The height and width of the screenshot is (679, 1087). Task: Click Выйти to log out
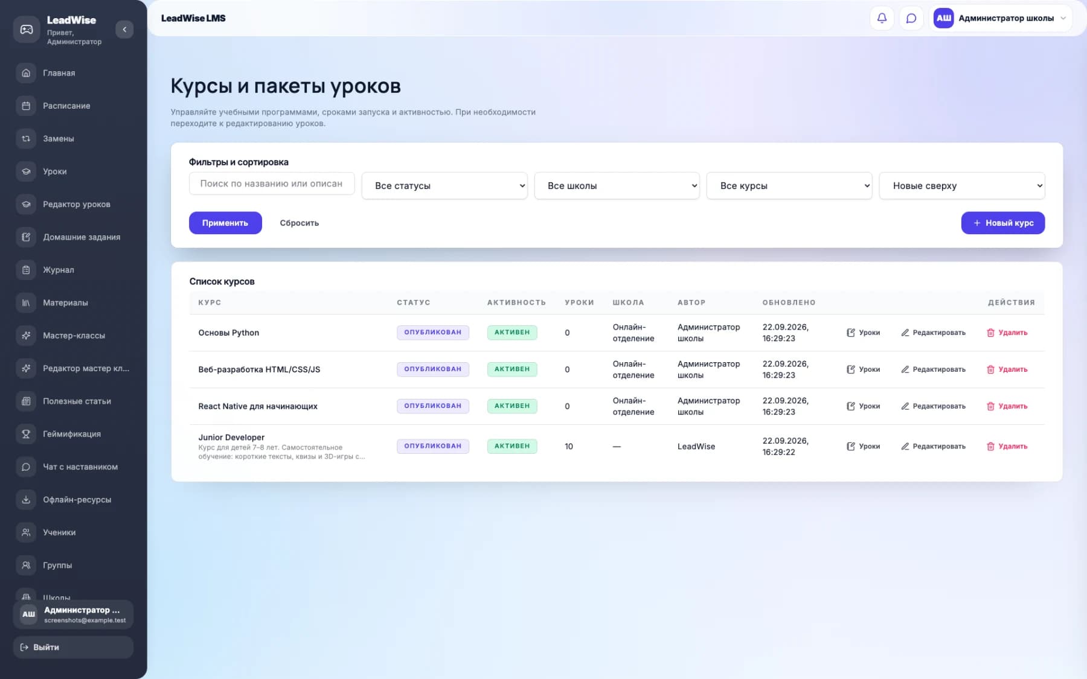73,647
